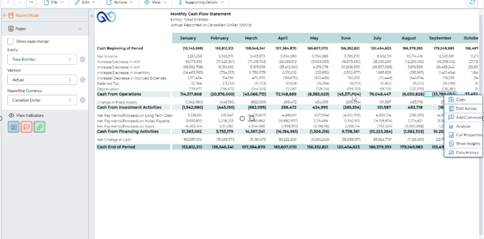Choose Add Comment from the context menu

pyautogui.click(x=463, y=117)
